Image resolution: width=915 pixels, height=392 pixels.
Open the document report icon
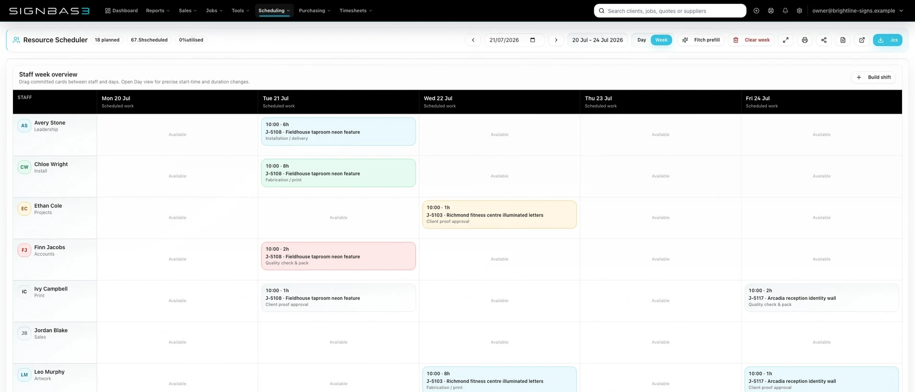pyautogui.click(x=843, y=40)
